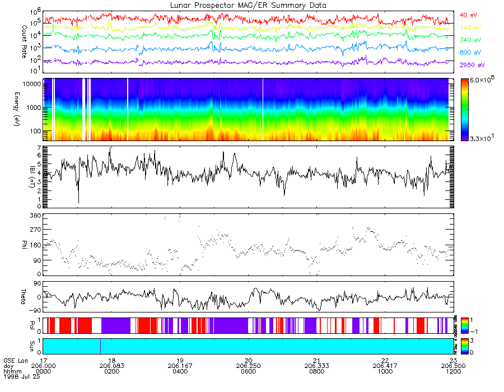Click the blue 800 eV legend label
Viewport: 504px width, 392px height.
pos(470,53)
